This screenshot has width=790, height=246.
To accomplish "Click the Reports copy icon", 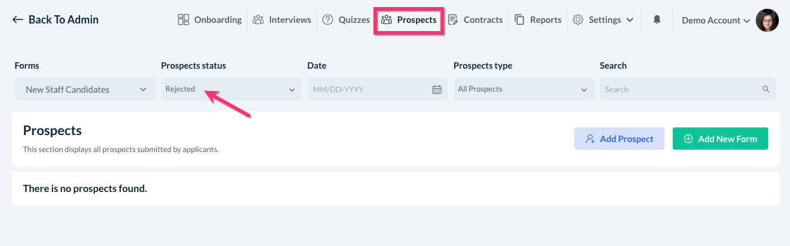I will point(520,20).
